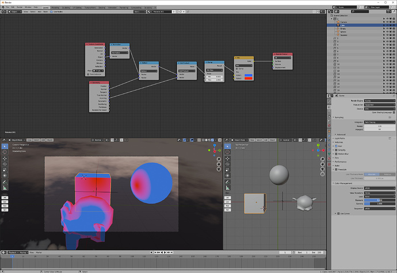Click the Cube mesh icon in the outliner
Screen dimensions: 397x273
[338, 25]
